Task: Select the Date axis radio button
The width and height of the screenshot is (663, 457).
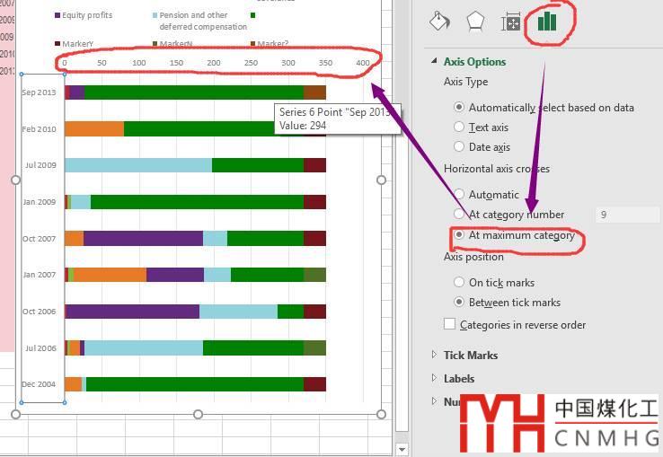Action: [x=459, y=146]
